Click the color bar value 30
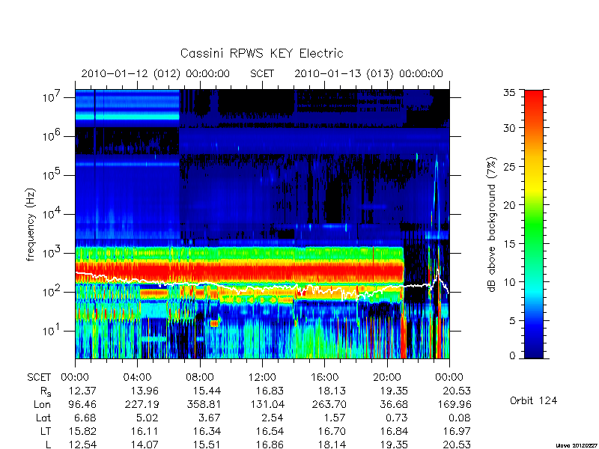This screenshot has height=449, width=599. tap(509, 128)
